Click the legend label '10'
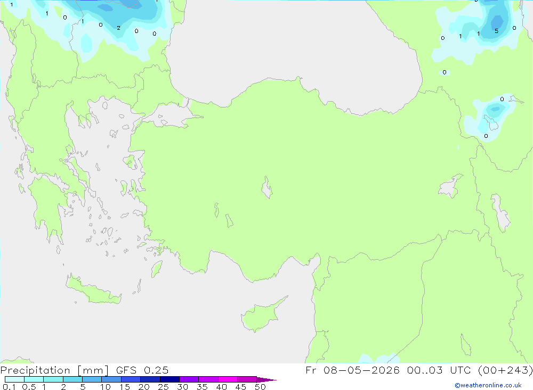Screen dimensions: 533x390 106,387
